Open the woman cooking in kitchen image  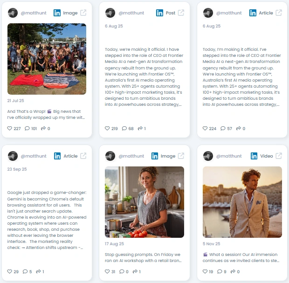(x=144, y=202)
